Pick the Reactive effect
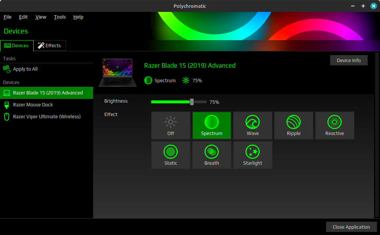Viewport: 380px width, 235px height. tap(335, 125)
